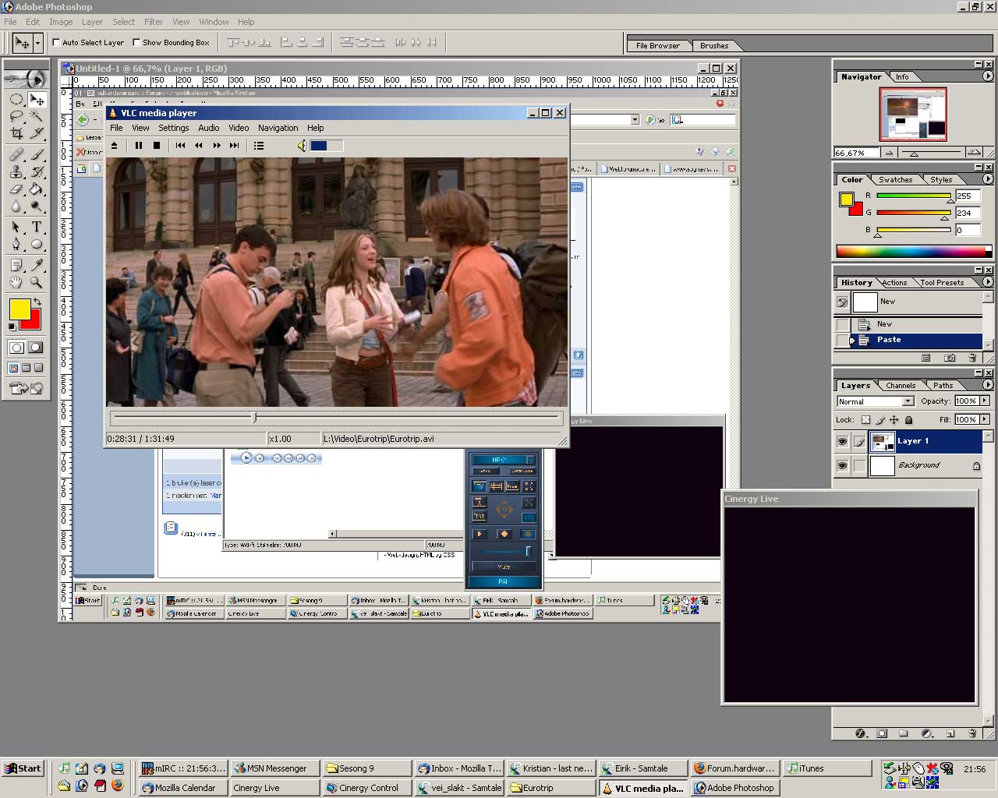Select the Slice tool
Image resolution: width=998 pixels, height=798 pixels.
37,133
